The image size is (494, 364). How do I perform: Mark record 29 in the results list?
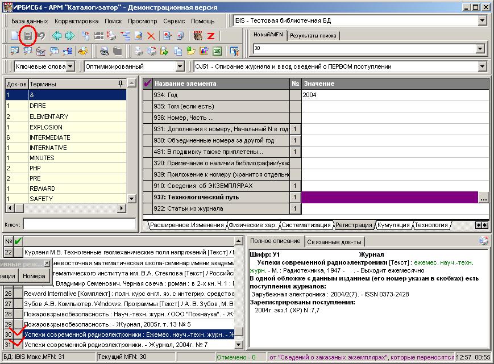click(18, 324)
